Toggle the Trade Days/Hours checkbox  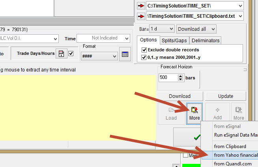tap(71, 54)
